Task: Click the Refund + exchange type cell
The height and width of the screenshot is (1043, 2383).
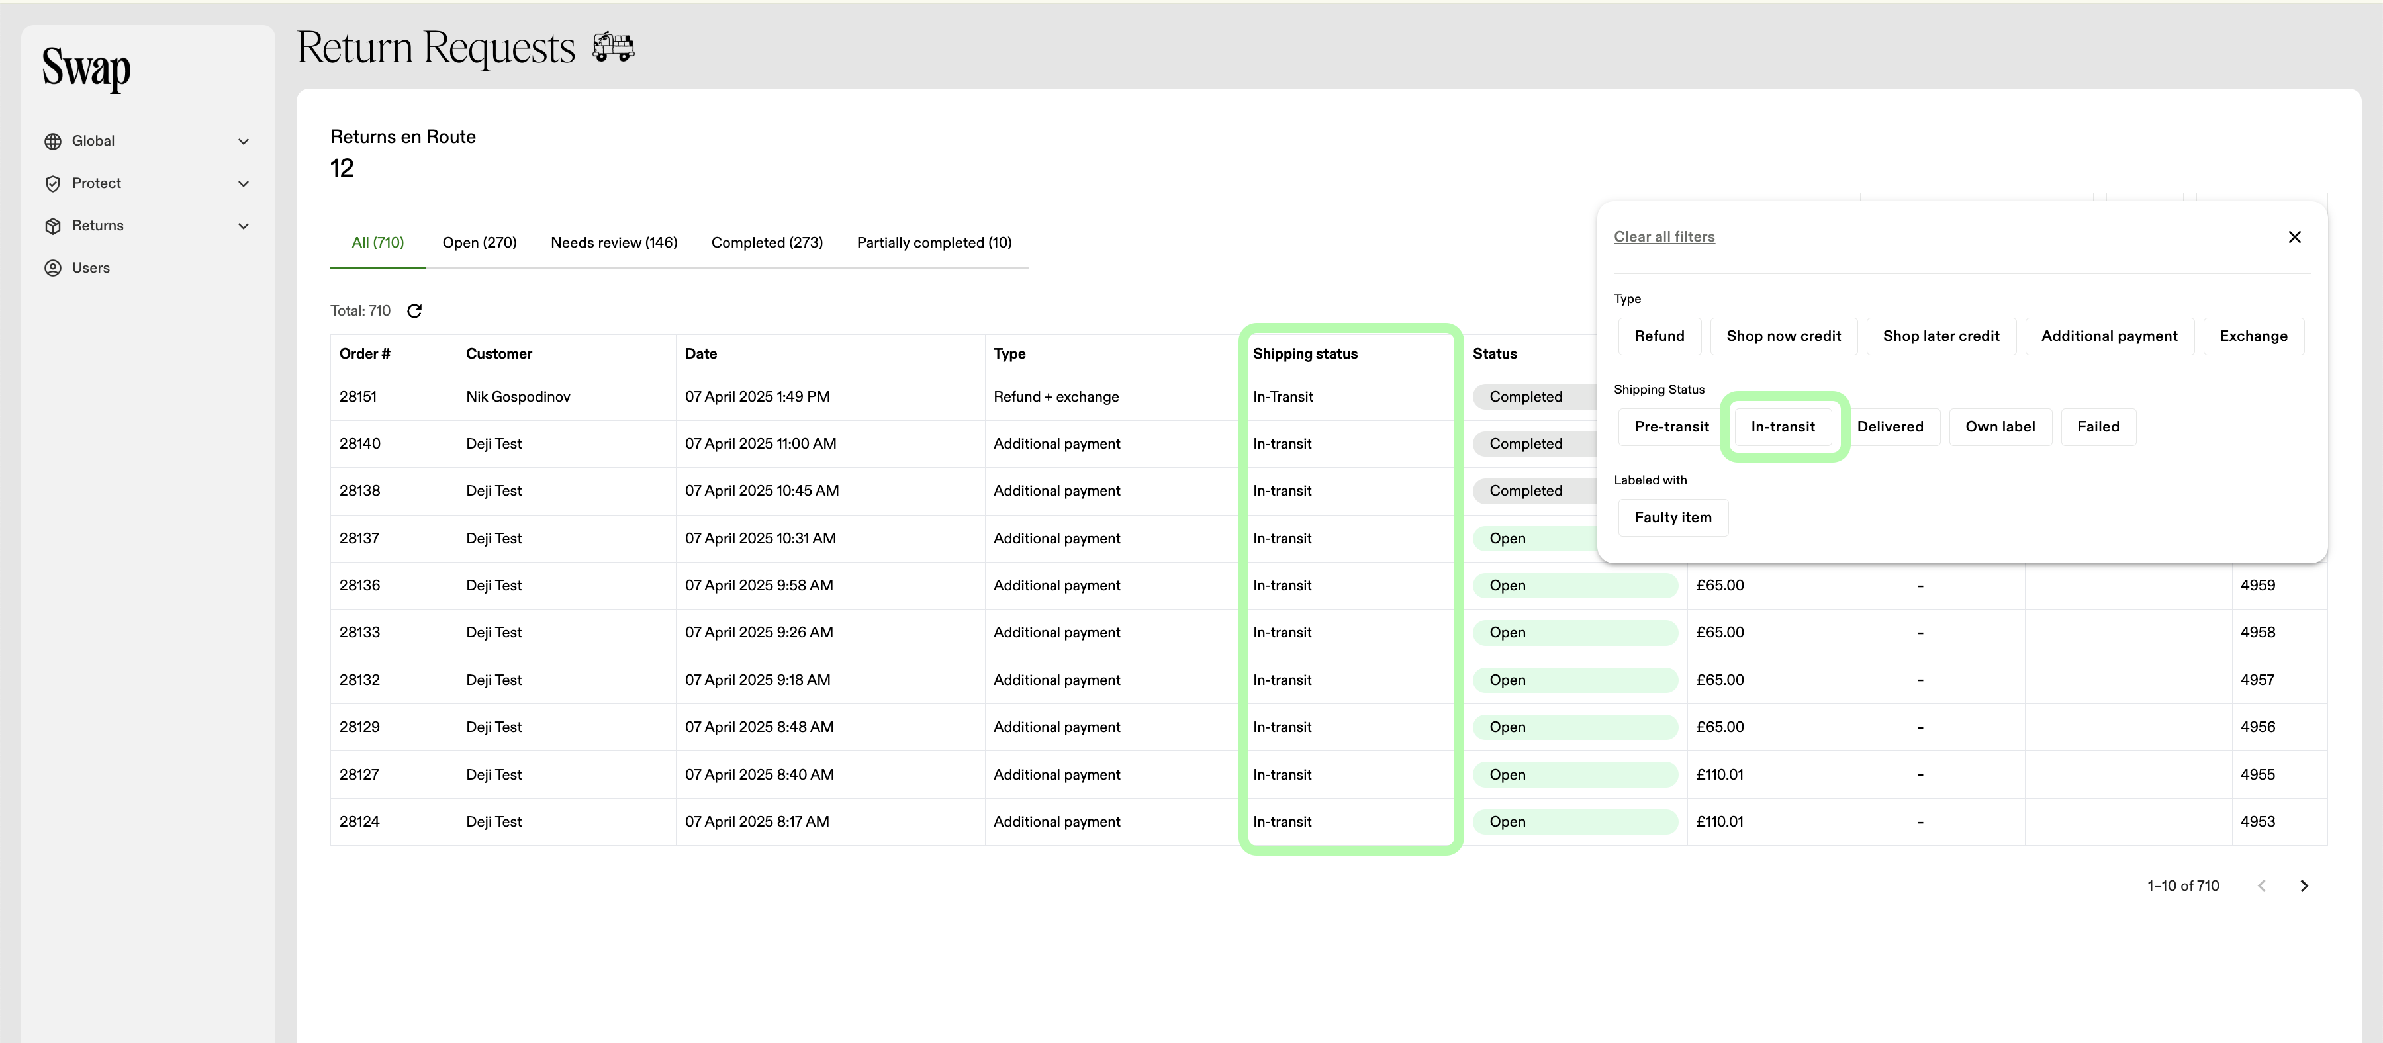Action: tap(1056, 396)
